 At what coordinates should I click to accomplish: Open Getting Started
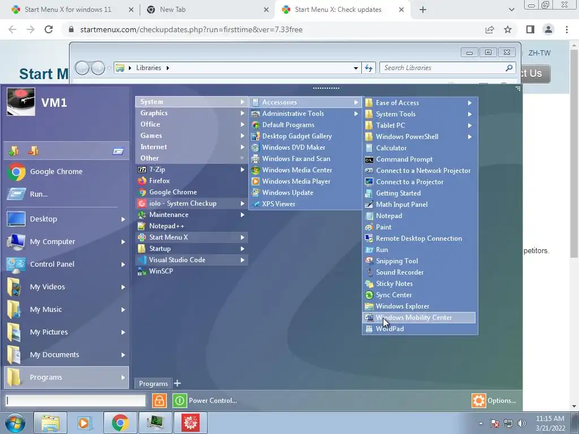click(x=420, y=193)
